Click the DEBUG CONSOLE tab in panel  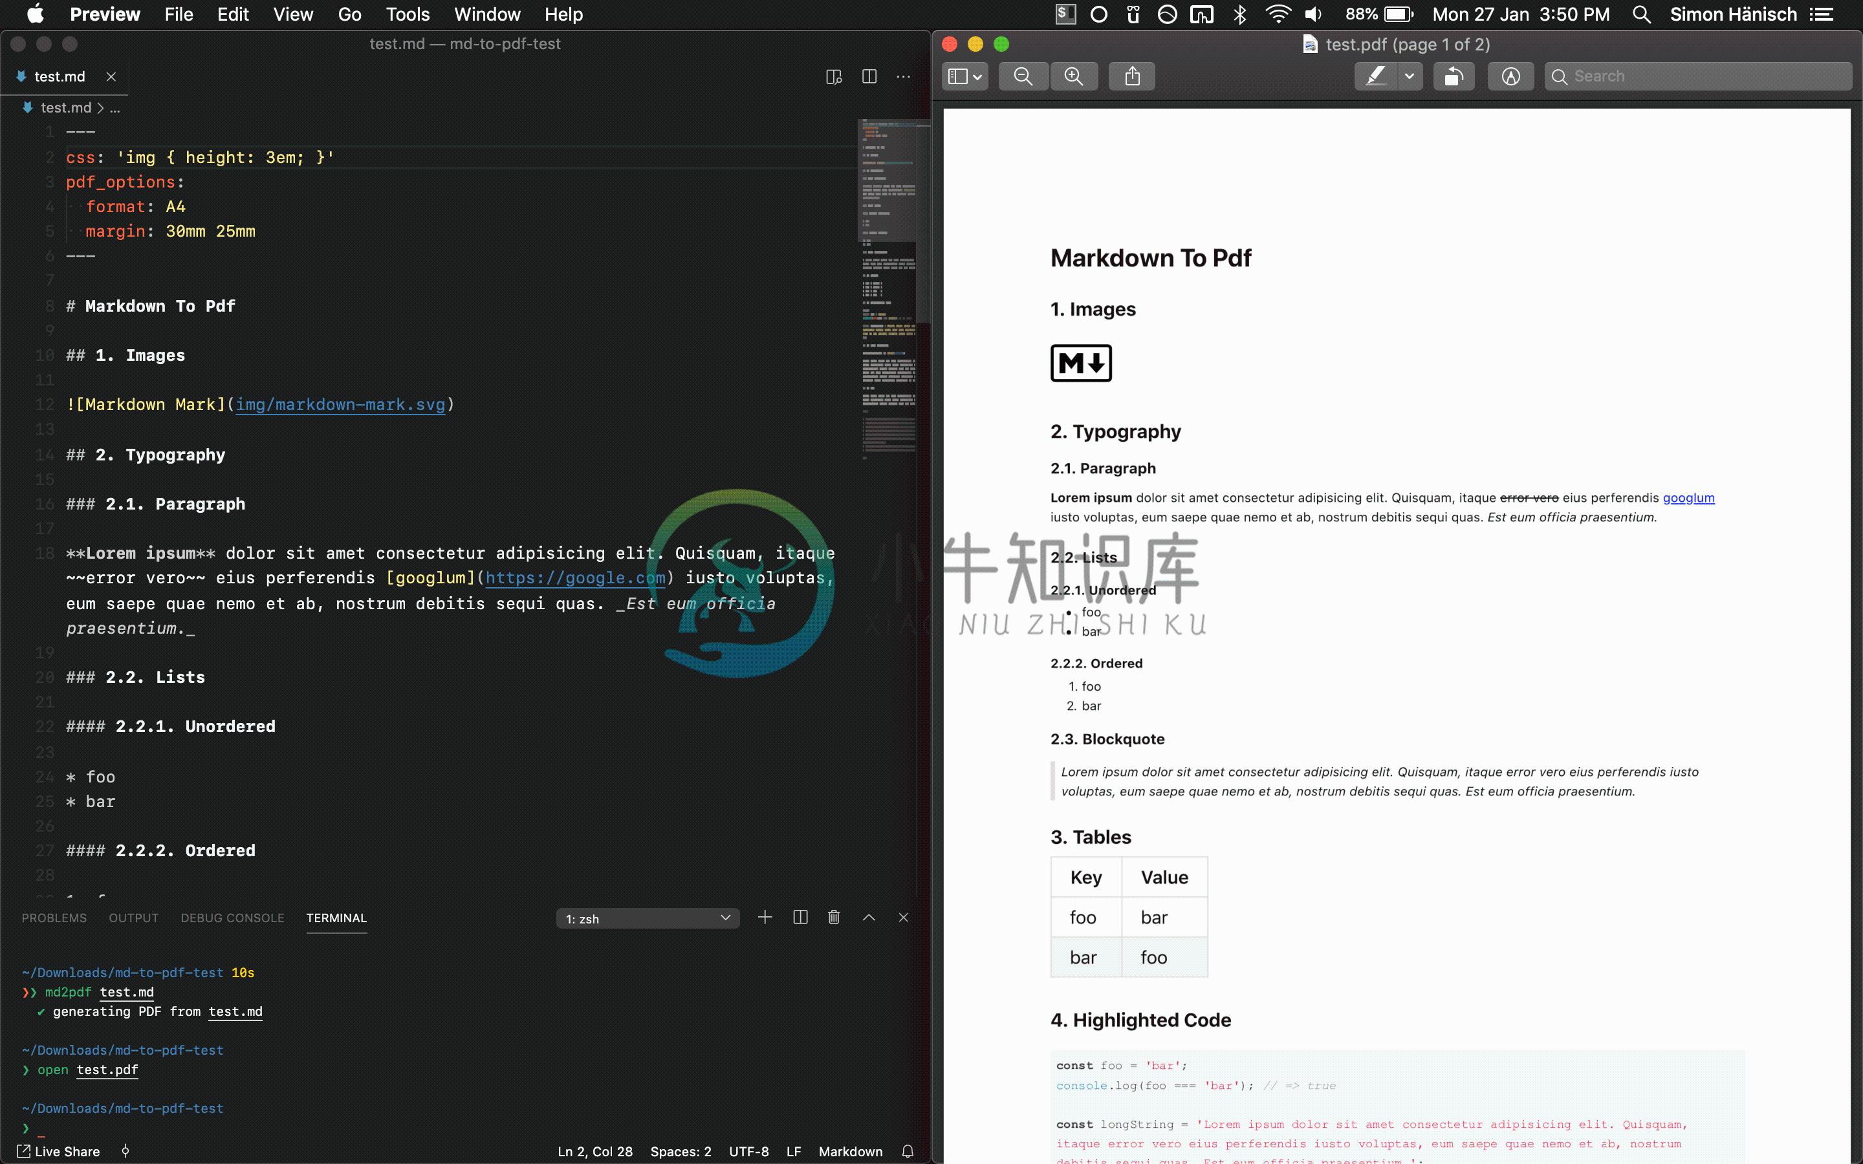tap(231, 917)
